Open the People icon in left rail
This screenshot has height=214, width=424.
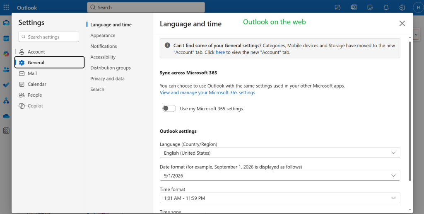[6, 70]
